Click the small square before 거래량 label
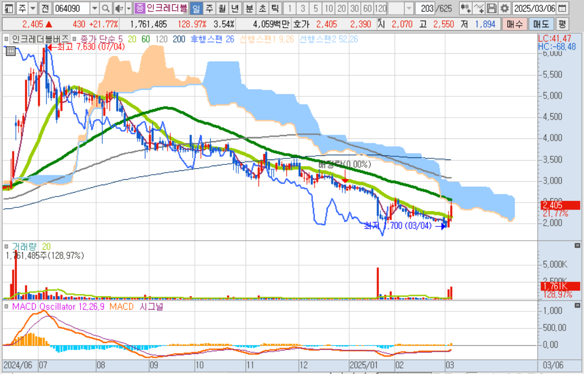The width and height of the screenshot is (584, 374). tap(7, 246)
